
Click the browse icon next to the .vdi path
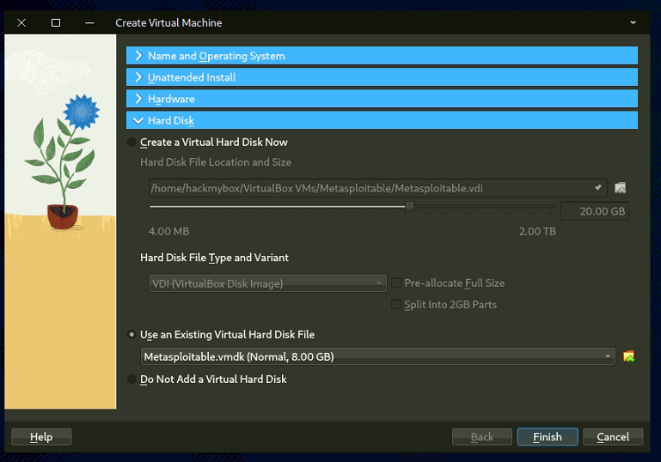[620, 188]
